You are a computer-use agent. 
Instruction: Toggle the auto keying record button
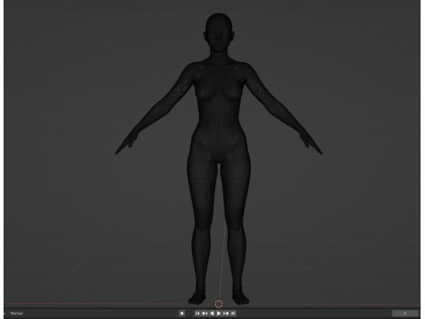coord(182,314)
